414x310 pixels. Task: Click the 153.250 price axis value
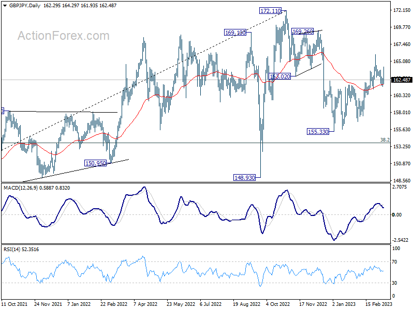402,146
